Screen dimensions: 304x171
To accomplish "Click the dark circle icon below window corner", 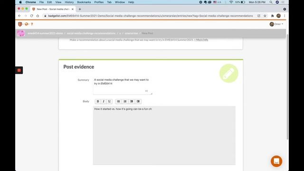I will pyautogui.click(x=285, y=9).
